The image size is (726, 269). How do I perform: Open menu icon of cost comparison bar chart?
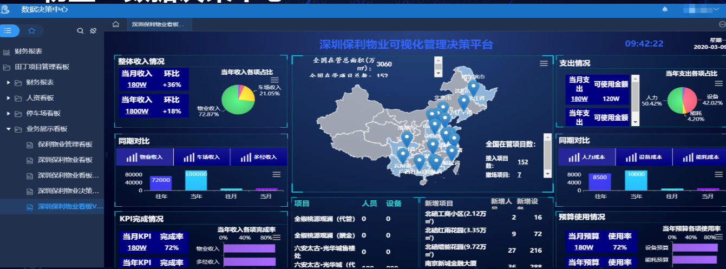718,174
